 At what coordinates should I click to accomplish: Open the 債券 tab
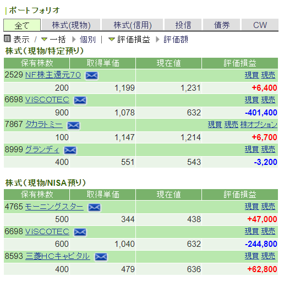(222, 25)
